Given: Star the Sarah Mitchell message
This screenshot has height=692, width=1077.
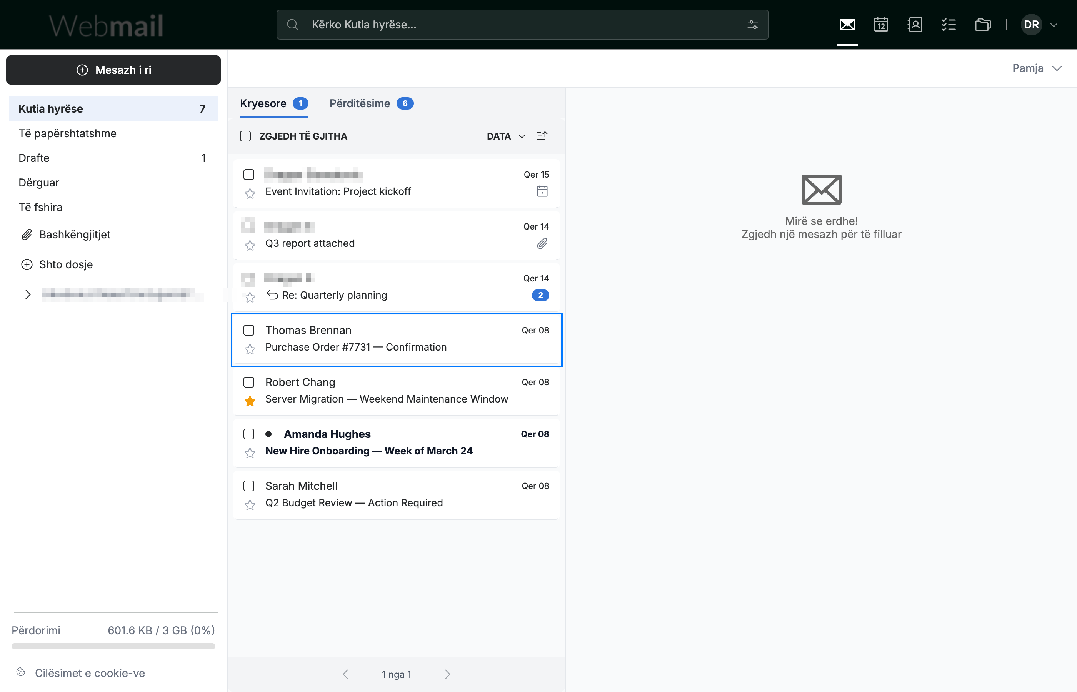Looking at the screenshot, I should click(x=250, y=505).
